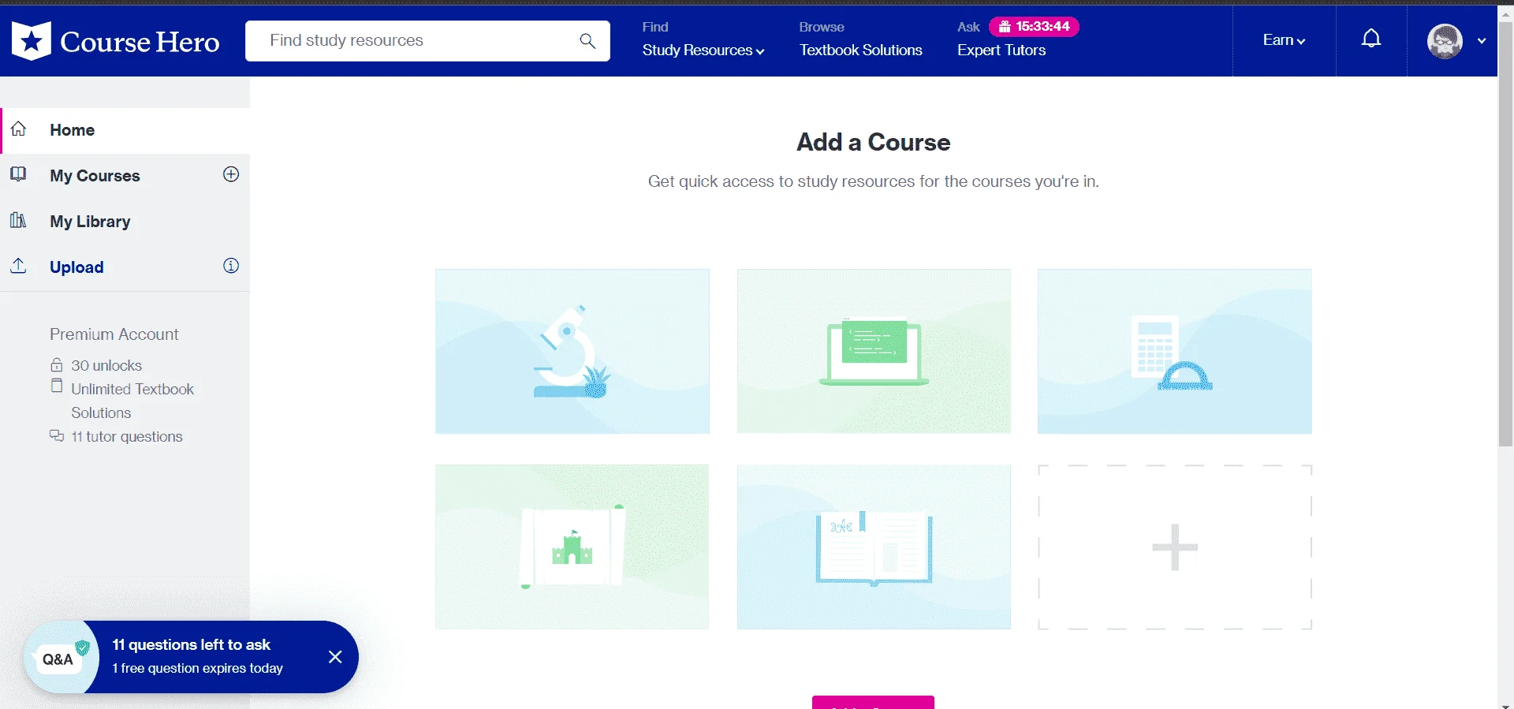Click the dashed add-course plus card
Viewport: 1514px width, 709px height.
(1175, 547)
